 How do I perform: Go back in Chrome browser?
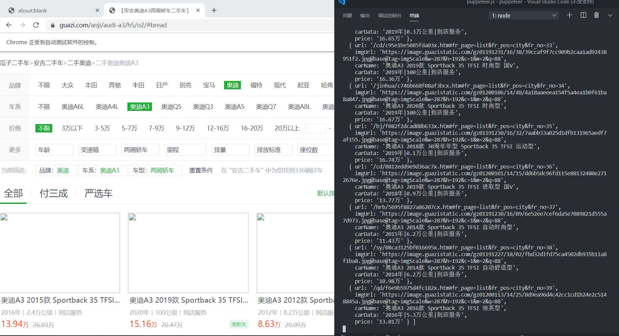9,25
